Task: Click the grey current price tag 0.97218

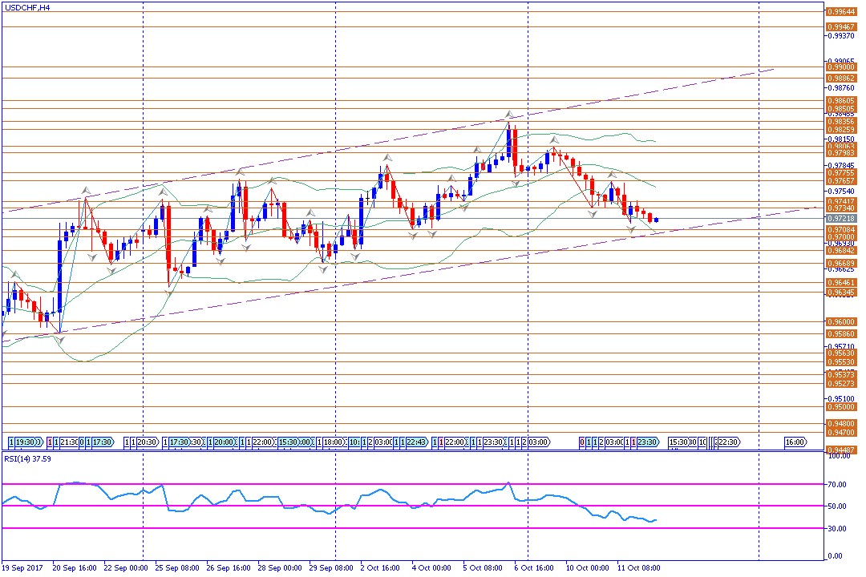Action: (840, 219)
